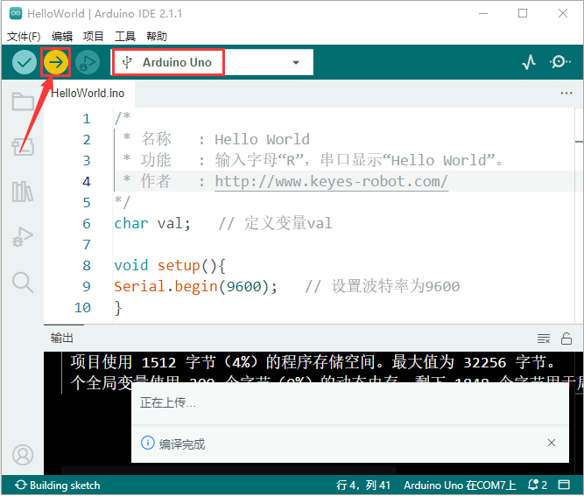Select the HelloWorld.ino tab

(x=88, y=93)
